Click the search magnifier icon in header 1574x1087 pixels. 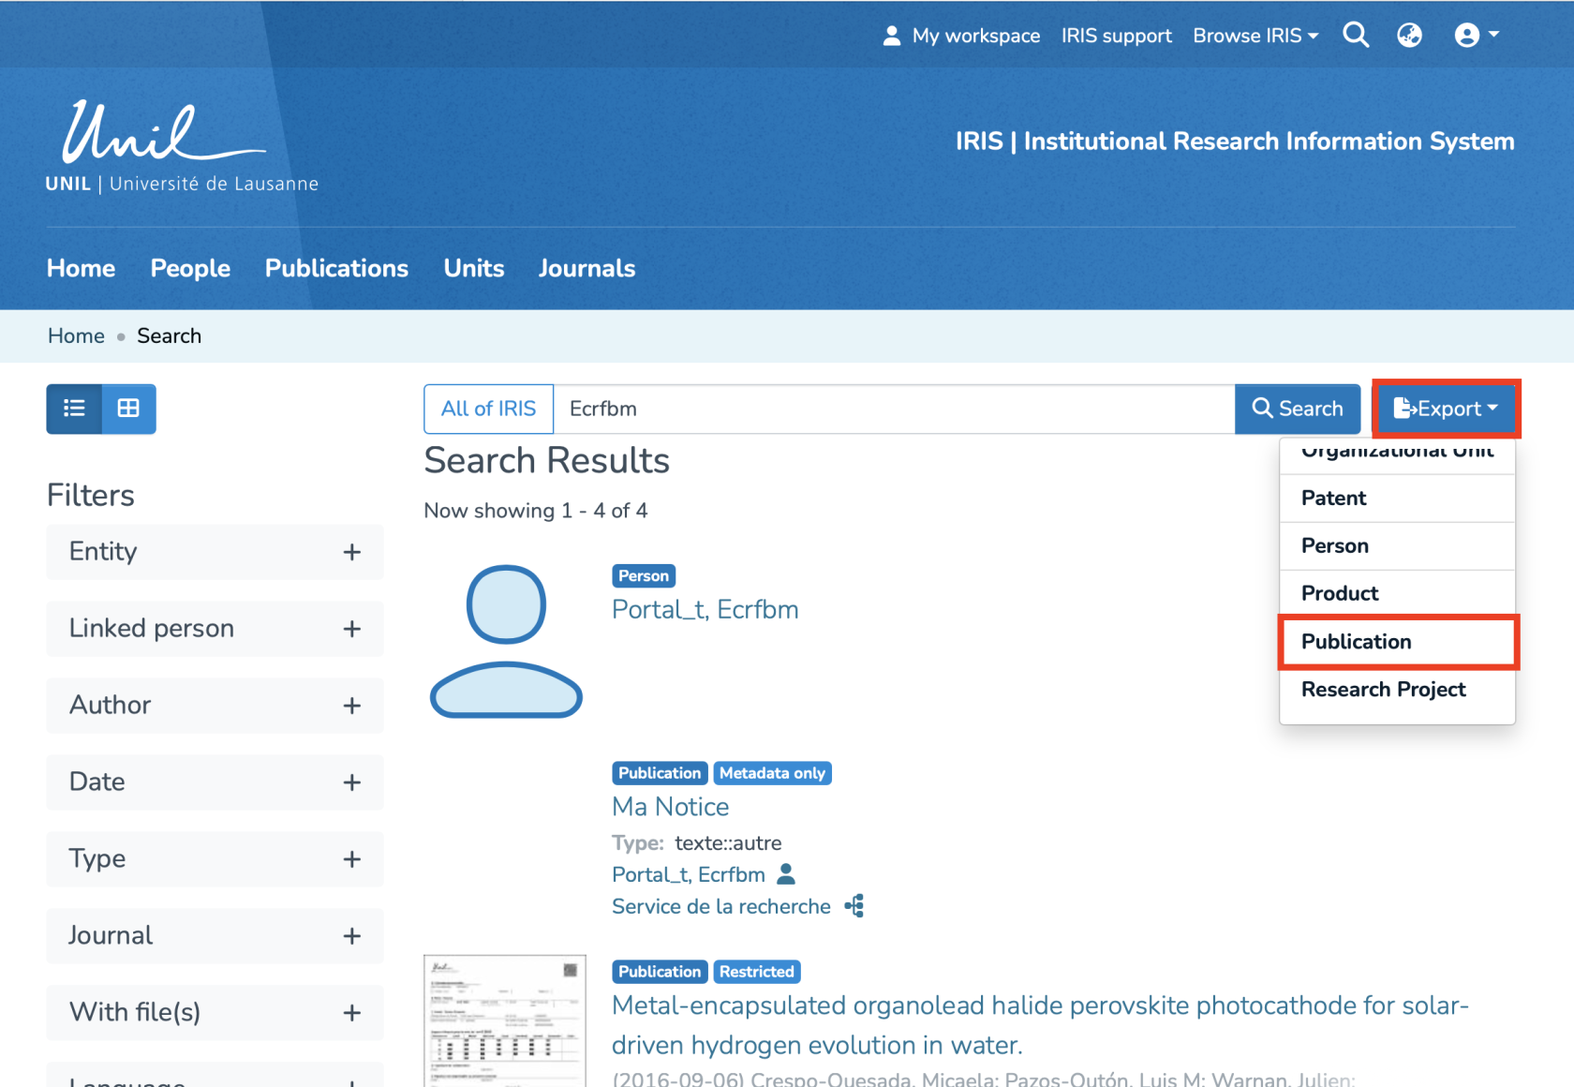[x=1355, y=36]
